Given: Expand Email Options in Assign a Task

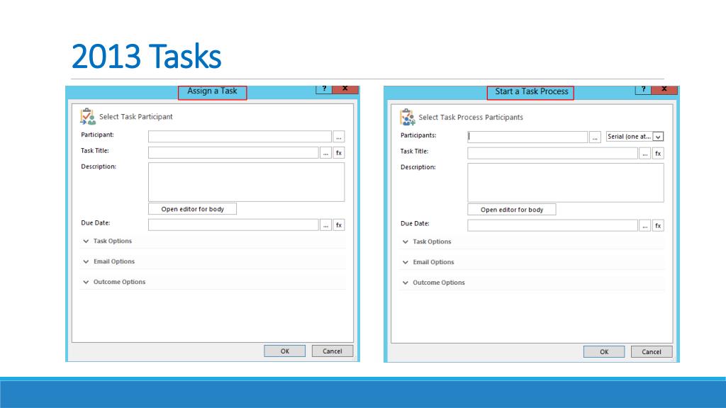Looking at the screenshot, I should pyautogui.click(x=109, y=261).
